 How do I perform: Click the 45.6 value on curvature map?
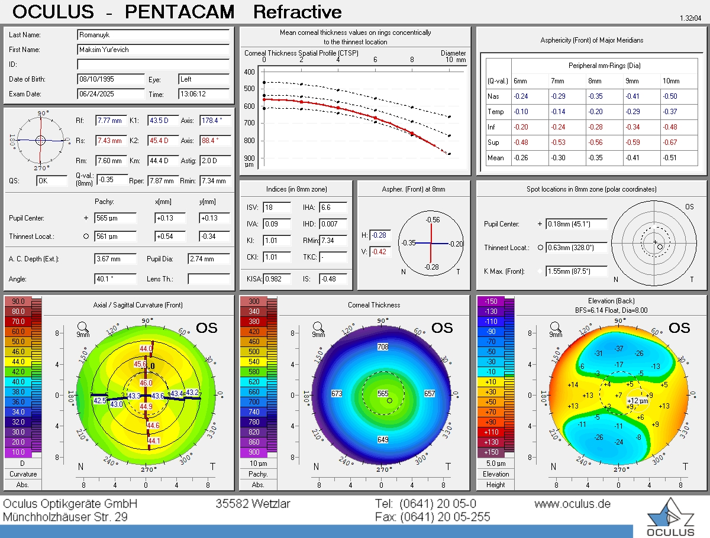click(x=140, y=364)
